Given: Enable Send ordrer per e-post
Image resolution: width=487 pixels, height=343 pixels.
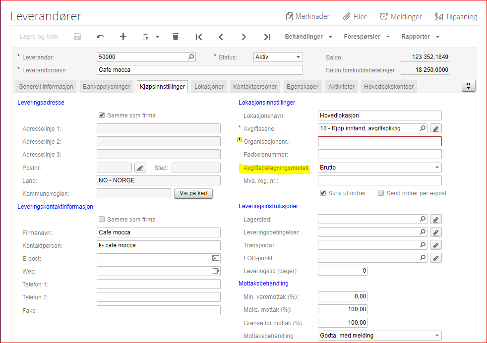Looking at the screenshot, I should tap(381, 193).
